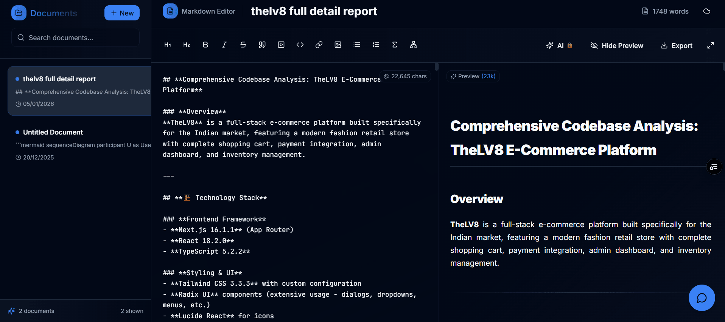Insert a blockquote using the quote icon
Screen dimensions: 725x322
262,45
